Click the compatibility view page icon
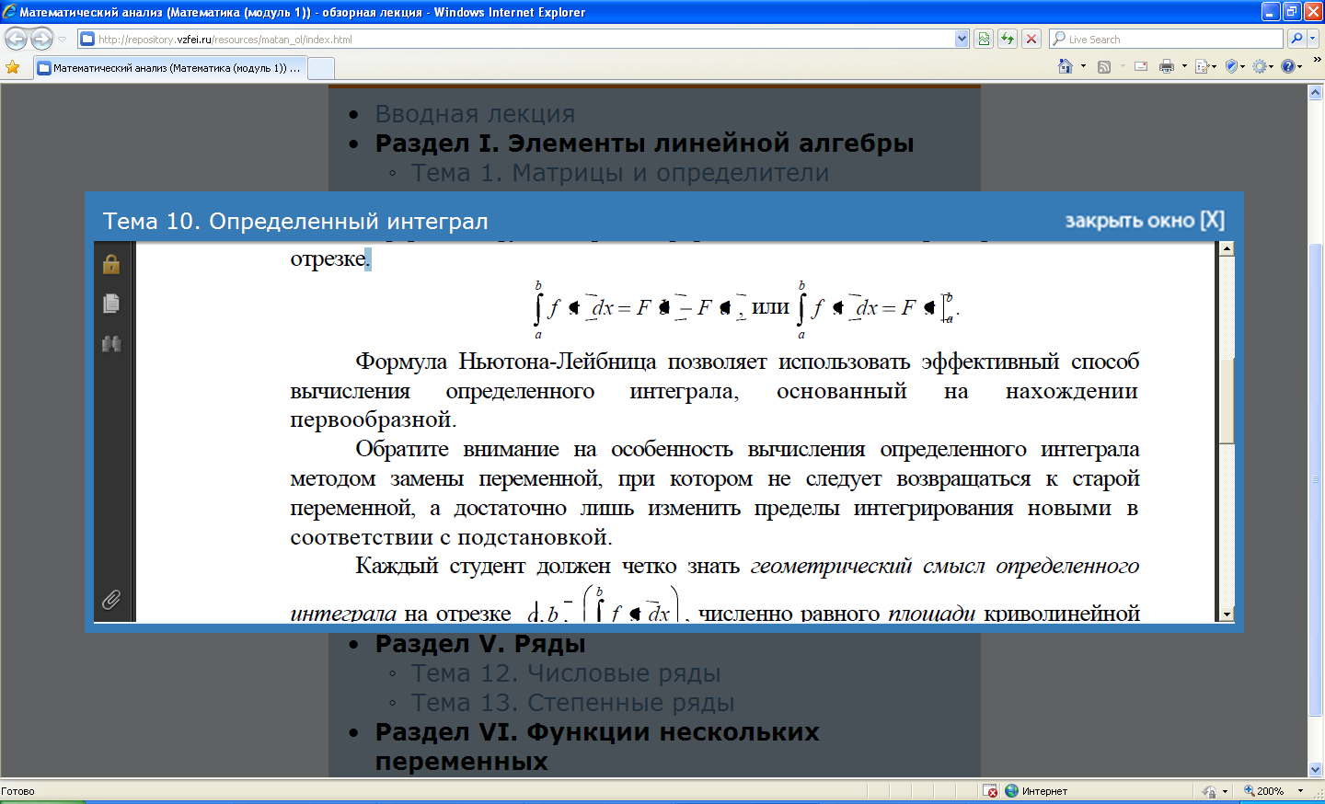The image size is (1325, 804). coord(984,39)
